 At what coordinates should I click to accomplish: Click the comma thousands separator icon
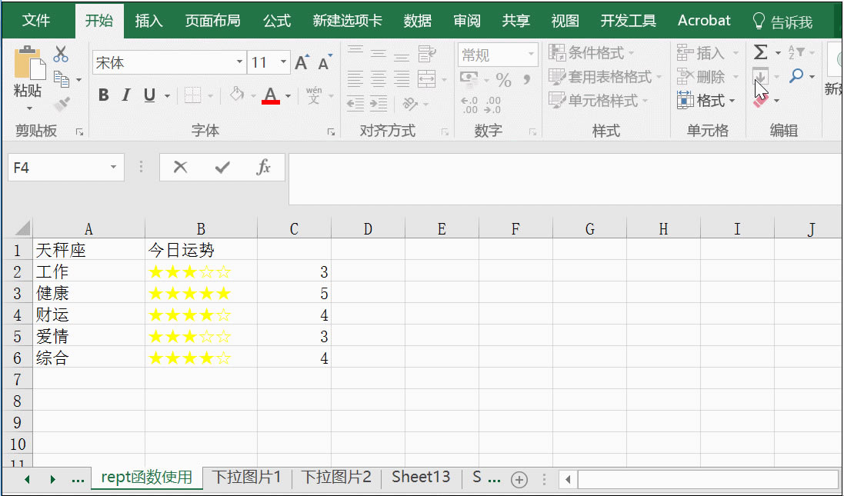click(527, 78)
